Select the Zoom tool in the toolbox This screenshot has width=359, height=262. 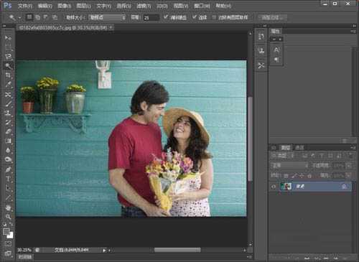click(8, 217)
